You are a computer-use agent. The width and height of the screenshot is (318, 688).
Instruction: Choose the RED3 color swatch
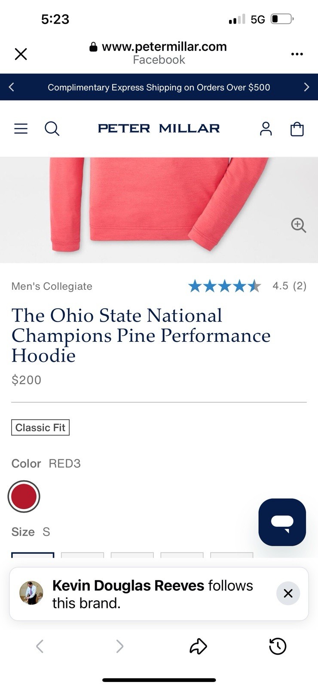pos(24,496)
